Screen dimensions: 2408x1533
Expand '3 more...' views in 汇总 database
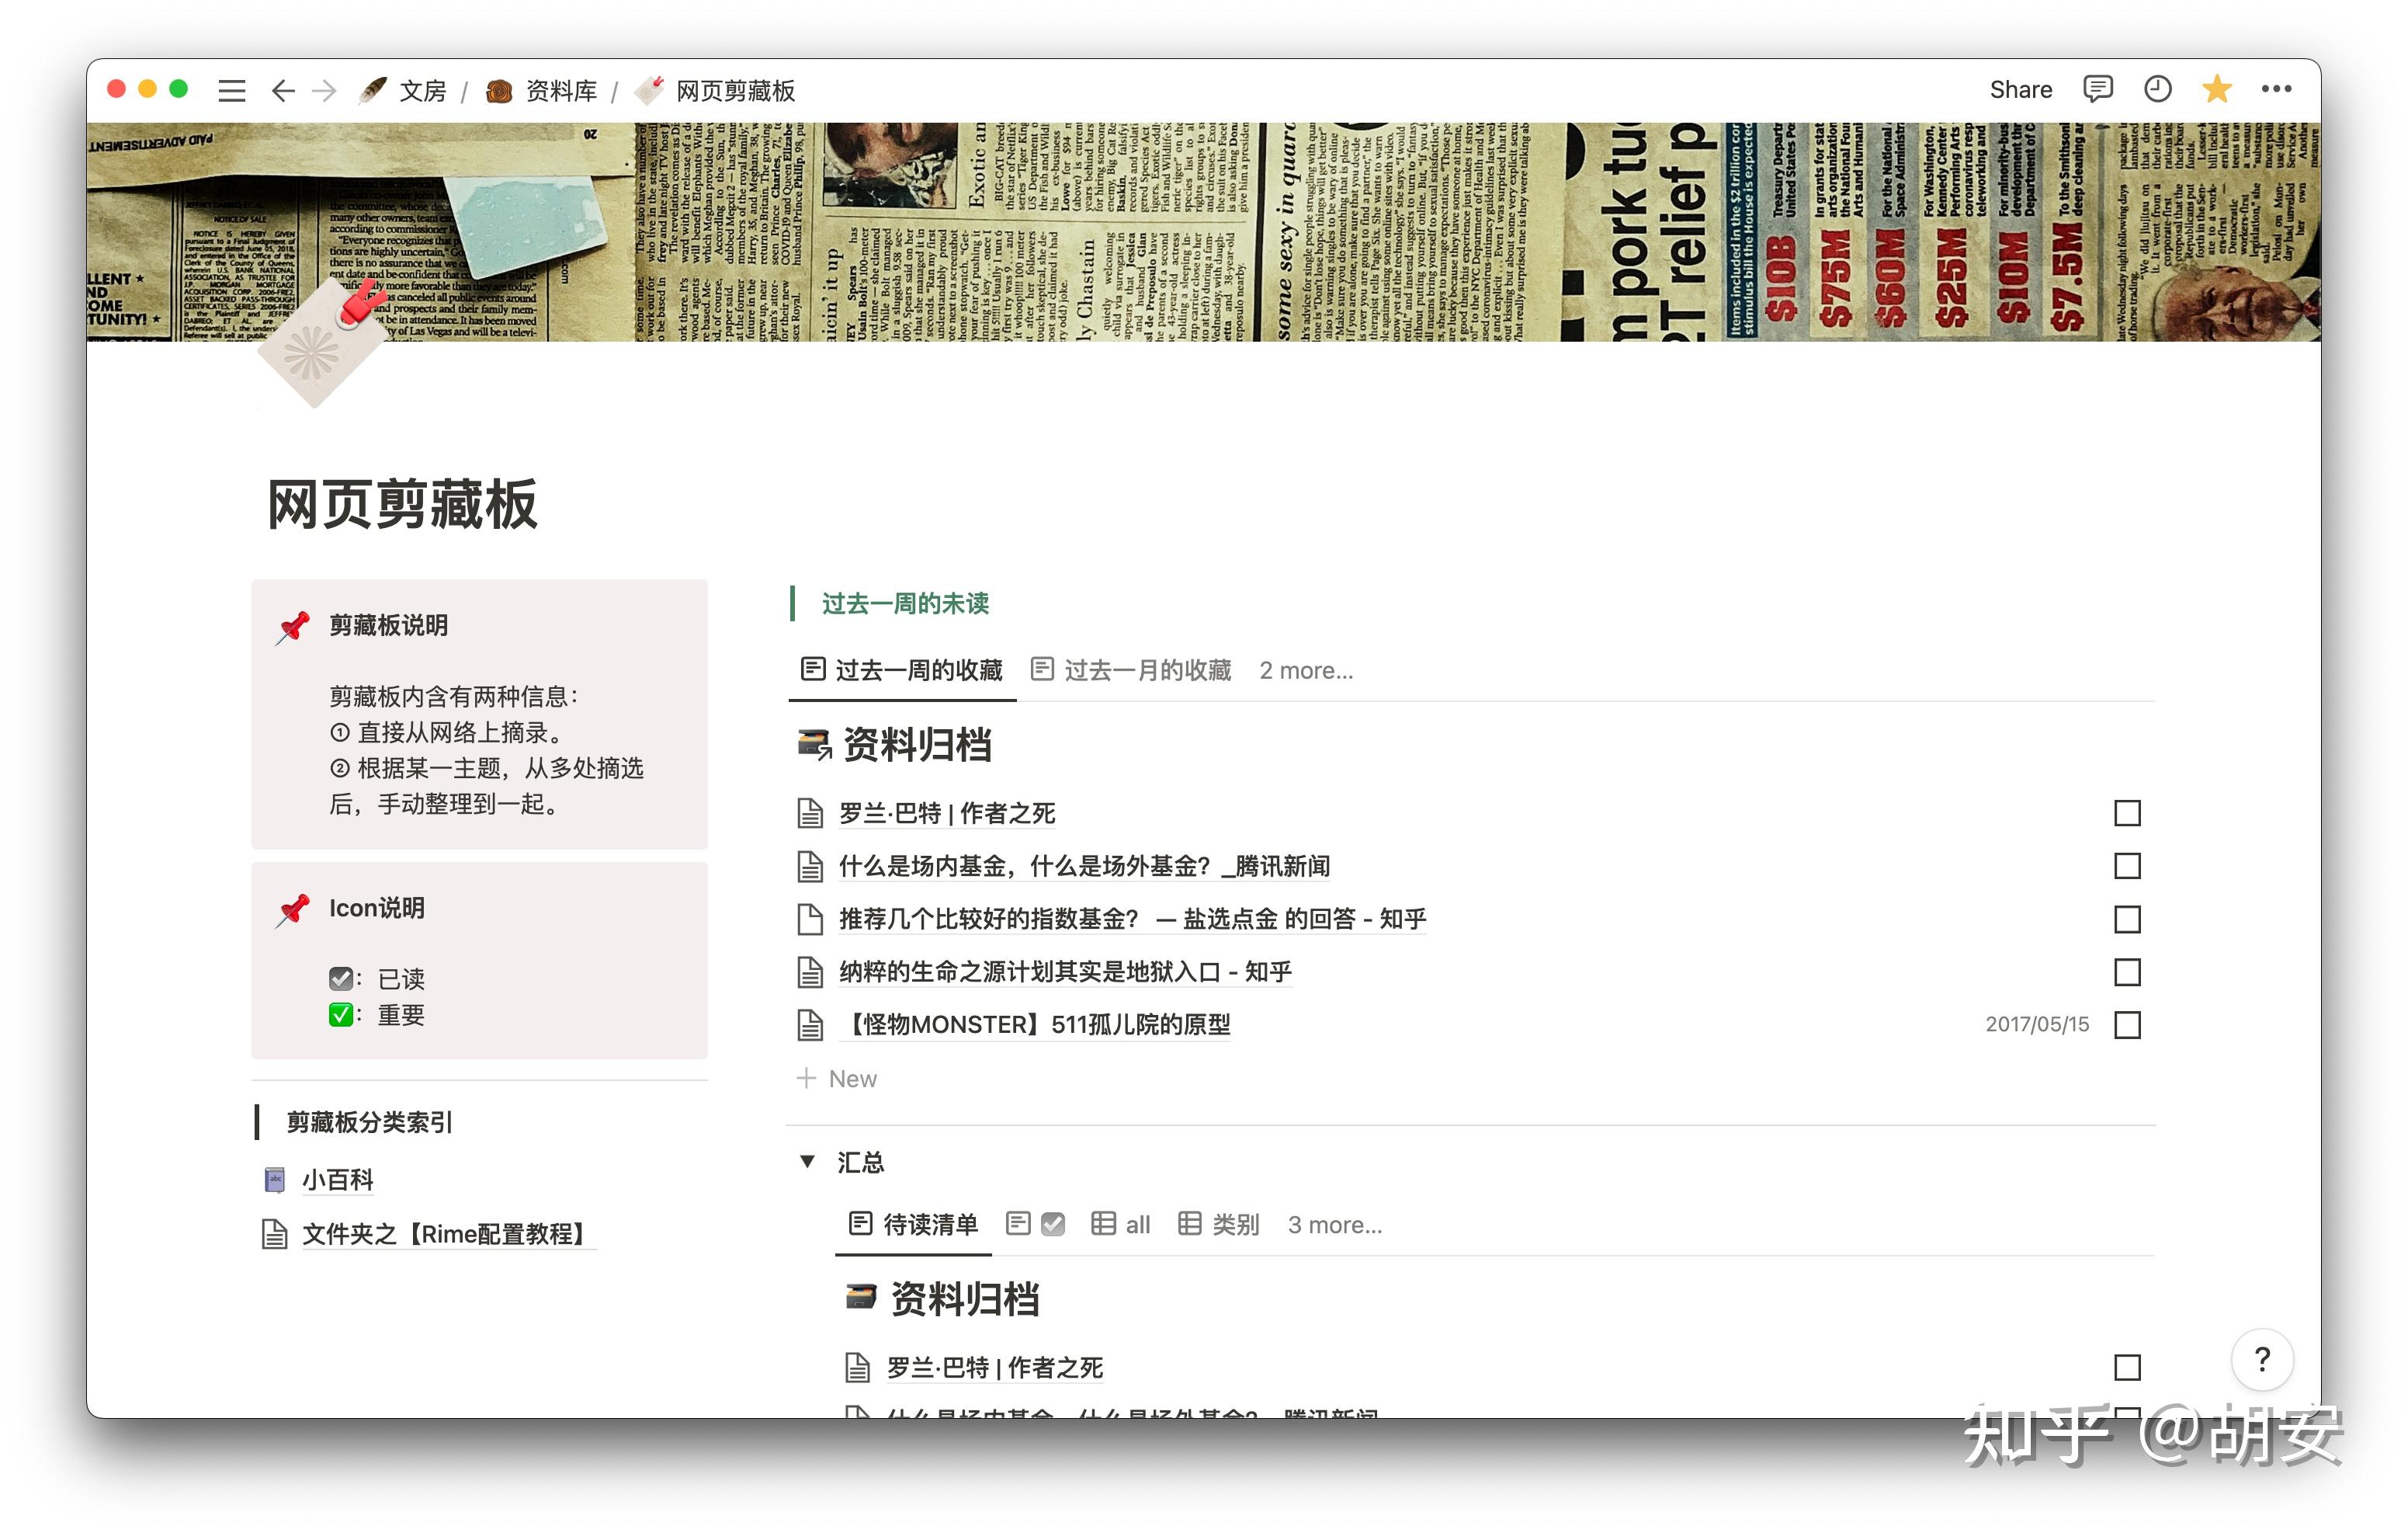[x=1334, y=1225]
